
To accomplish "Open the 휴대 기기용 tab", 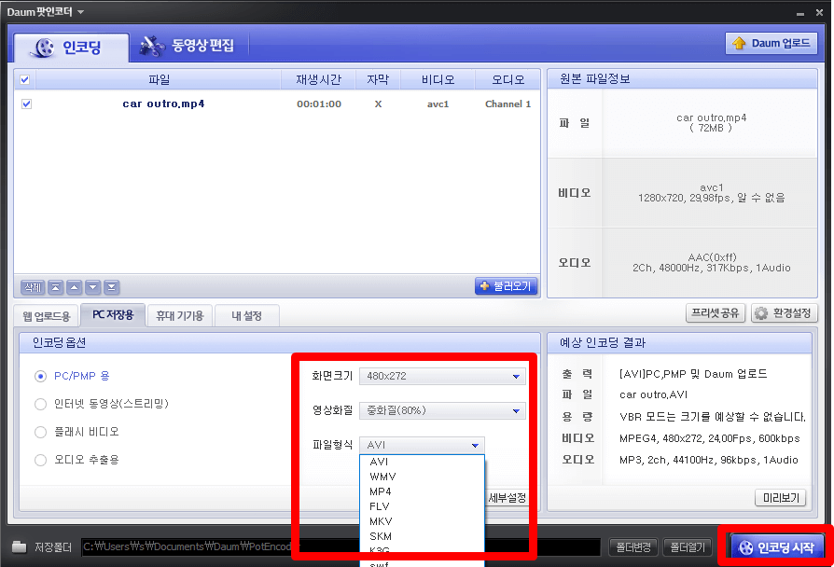I will (180, 316).
